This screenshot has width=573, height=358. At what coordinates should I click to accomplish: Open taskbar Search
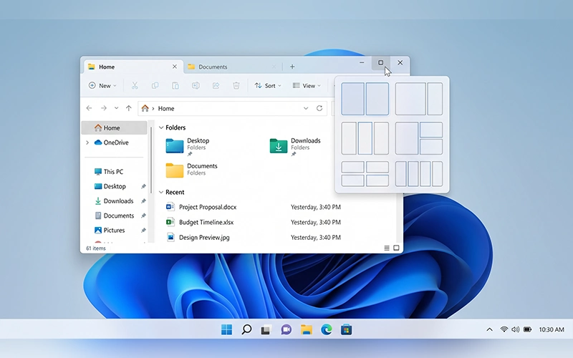pos(246,329)
